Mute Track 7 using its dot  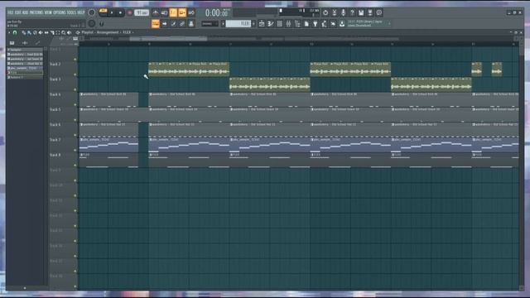point(75,150)
